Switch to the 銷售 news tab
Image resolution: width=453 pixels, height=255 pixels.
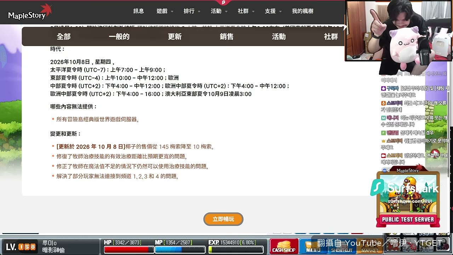tap(227, 36)
